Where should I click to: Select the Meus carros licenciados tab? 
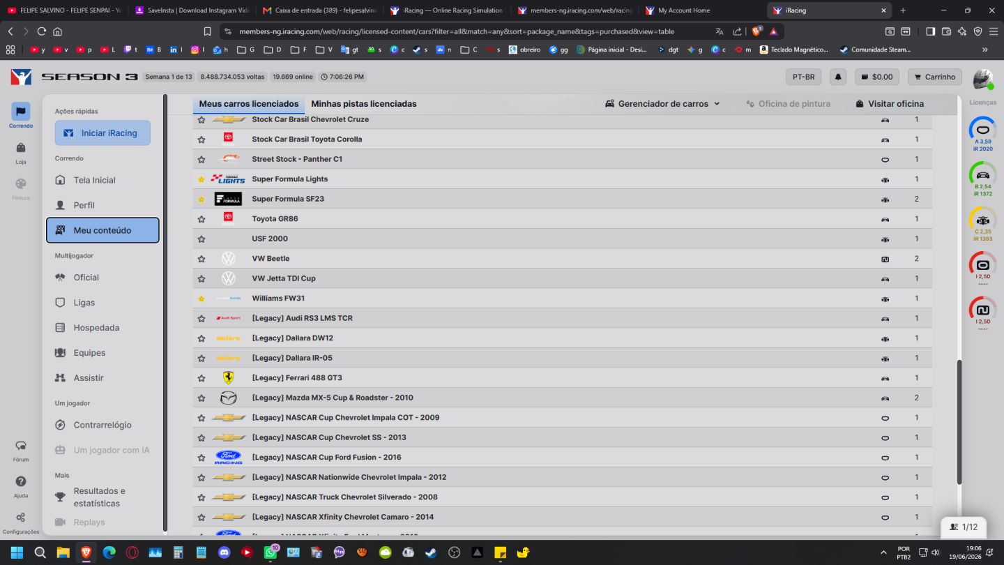click(249, 104)
